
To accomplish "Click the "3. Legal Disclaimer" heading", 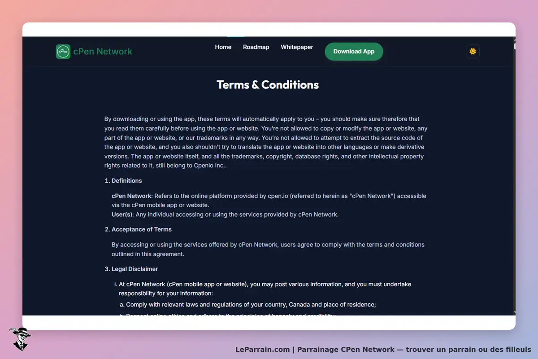I will pos(131,269).
